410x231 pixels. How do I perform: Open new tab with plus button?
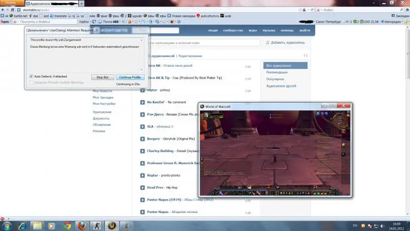point(81,4)
